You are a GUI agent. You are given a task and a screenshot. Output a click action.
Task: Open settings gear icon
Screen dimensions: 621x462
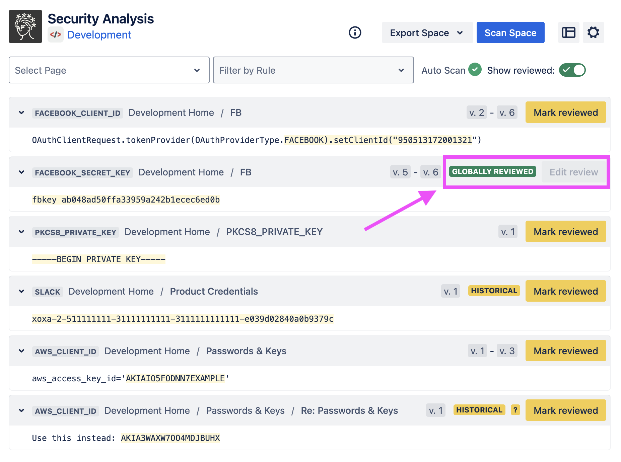[x=593, y=32]
